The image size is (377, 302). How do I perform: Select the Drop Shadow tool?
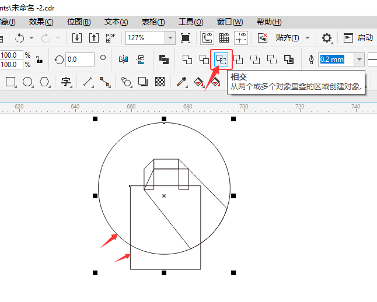[x=143, y=82]
